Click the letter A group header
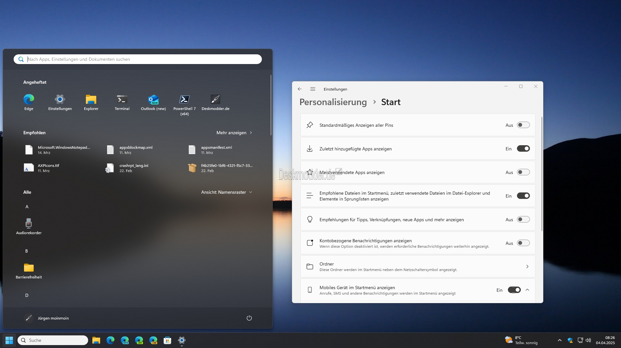 coord(27,207)
